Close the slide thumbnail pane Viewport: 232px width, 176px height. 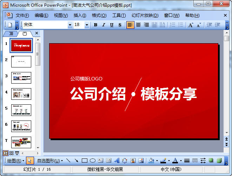click(37, 33)
